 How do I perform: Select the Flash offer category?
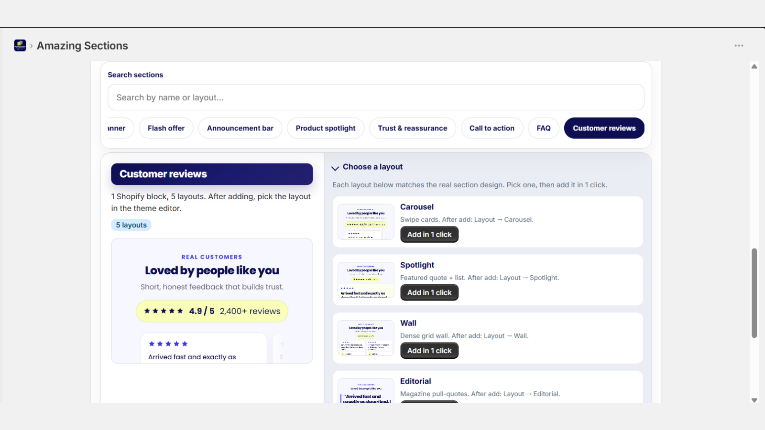click(x=166, y=128)
